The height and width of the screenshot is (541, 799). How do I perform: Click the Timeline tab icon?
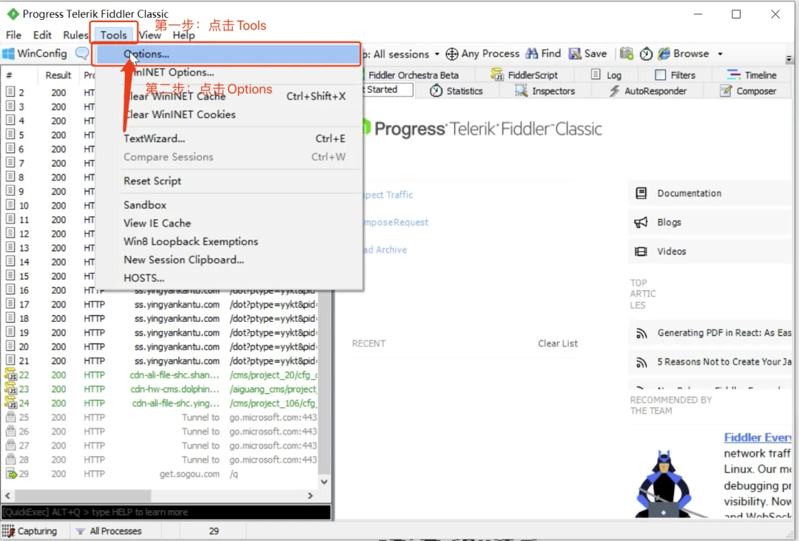[x=734, y=75]
